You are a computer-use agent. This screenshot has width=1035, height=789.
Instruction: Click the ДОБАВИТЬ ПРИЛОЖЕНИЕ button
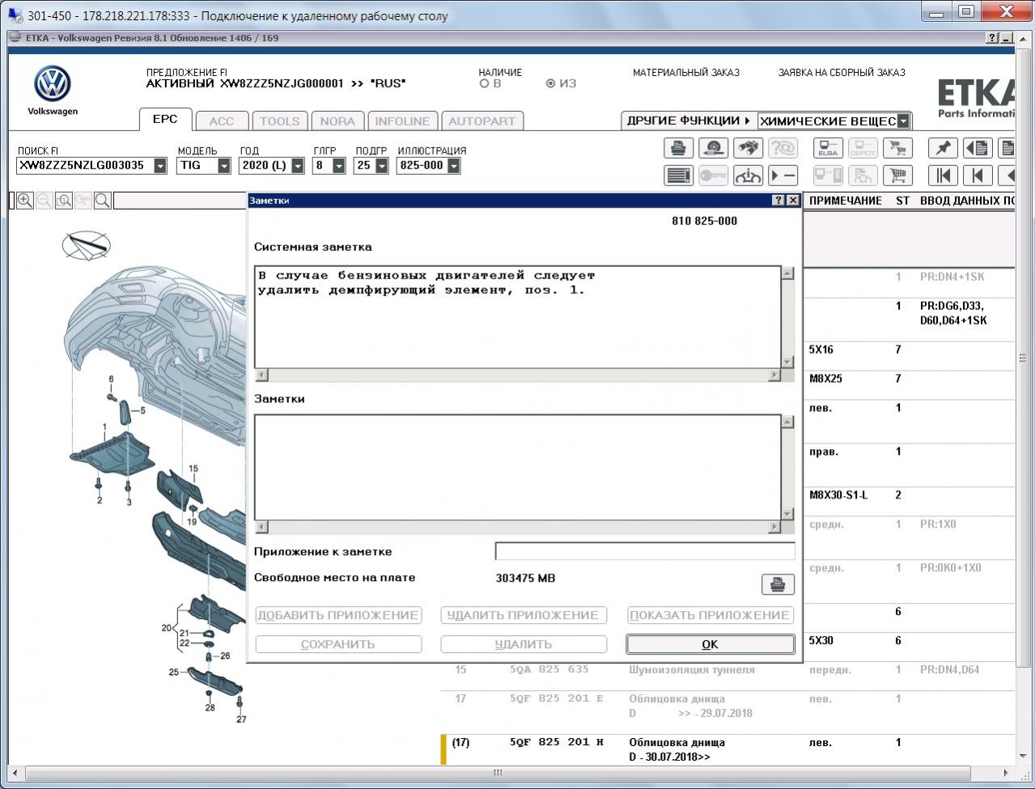pos(338,615)
